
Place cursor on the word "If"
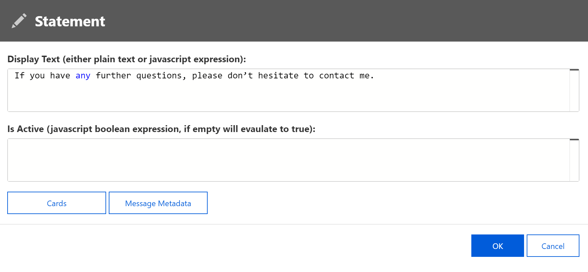(x=19, y=76)
